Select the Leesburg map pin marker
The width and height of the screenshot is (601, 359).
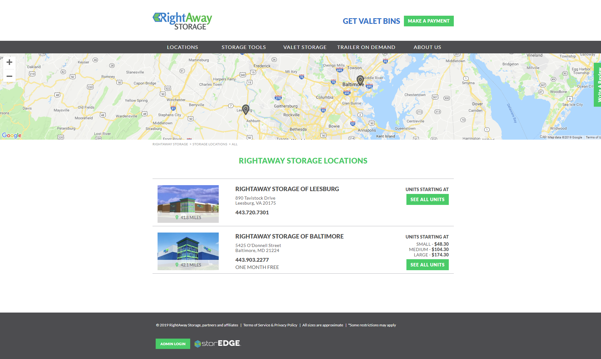point(246,110)
